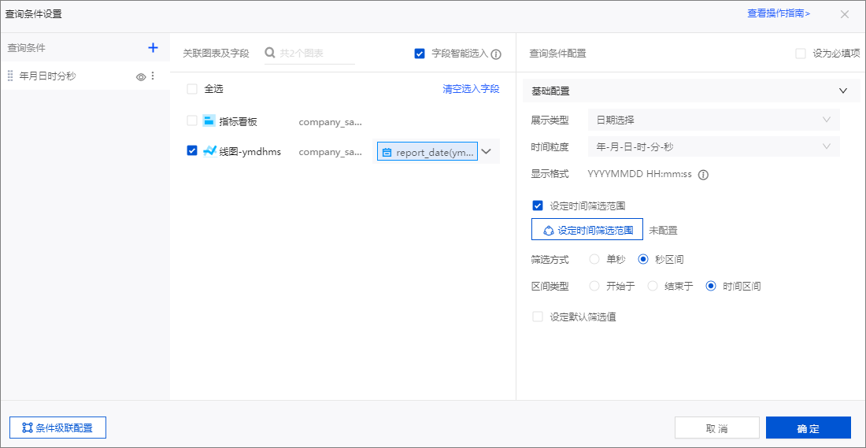Select 秒区间 filter mode radio
This screenshot has height=448, width=866.
pyautogui.click(x=643, y=258)
